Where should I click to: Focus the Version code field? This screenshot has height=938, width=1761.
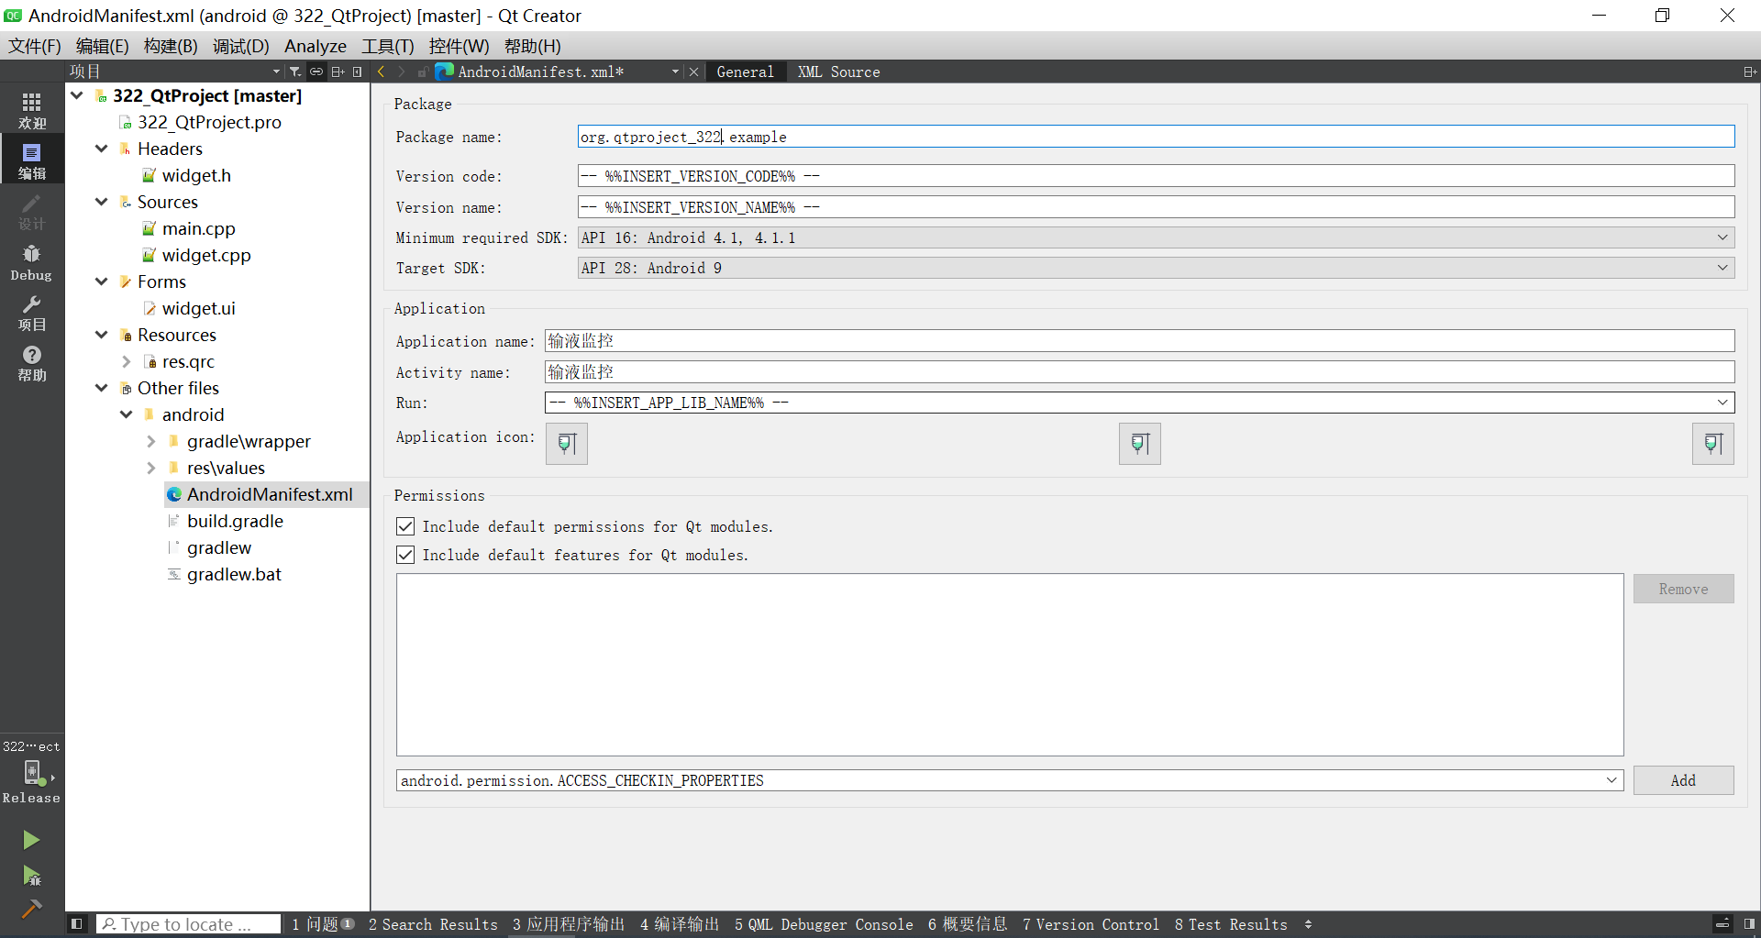click(x=1156, y=176)
